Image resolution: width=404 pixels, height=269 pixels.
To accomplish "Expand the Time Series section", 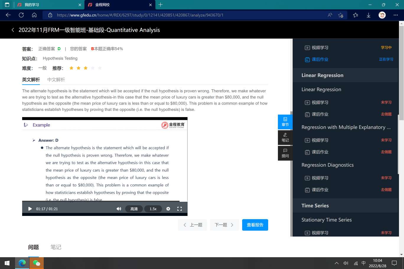I will tap(315, 206).
